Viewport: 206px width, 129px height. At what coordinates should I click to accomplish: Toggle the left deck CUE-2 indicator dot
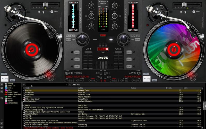click(72, 59)
